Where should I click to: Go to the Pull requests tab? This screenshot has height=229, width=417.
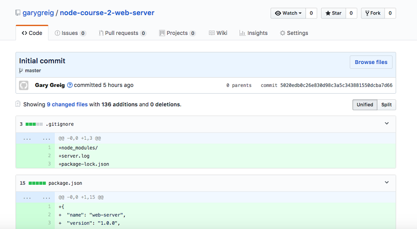coord(122,33)
